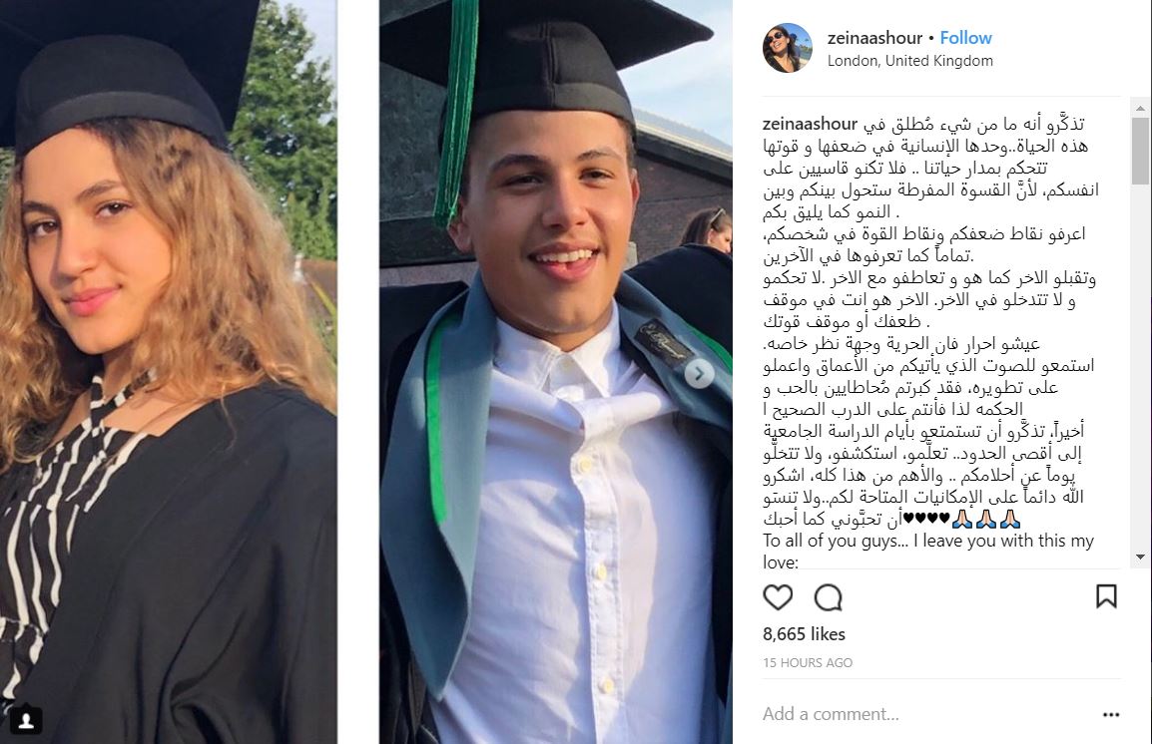This screenshot has width=1152, height=744.
Task: Click the left graduation photo
Action: [169, 372]
